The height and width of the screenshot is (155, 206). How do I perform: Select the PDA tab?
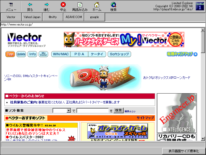coord(79,54)
